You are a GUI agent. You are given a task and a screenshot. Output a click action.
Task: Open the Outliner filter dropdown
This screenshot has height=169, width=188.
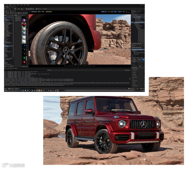133,13
